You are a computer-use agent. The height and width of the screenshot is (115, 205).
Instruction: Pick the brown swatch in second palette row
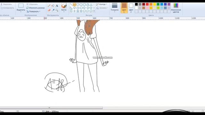[x=144, y=8]
